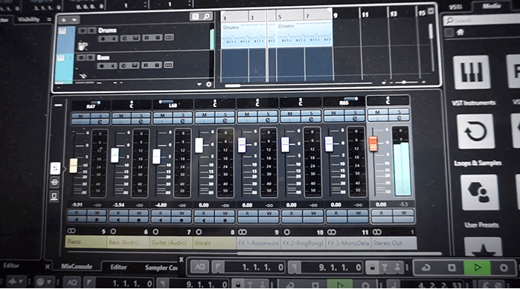Open the add-track dropdown arrow

pos(74,20)
